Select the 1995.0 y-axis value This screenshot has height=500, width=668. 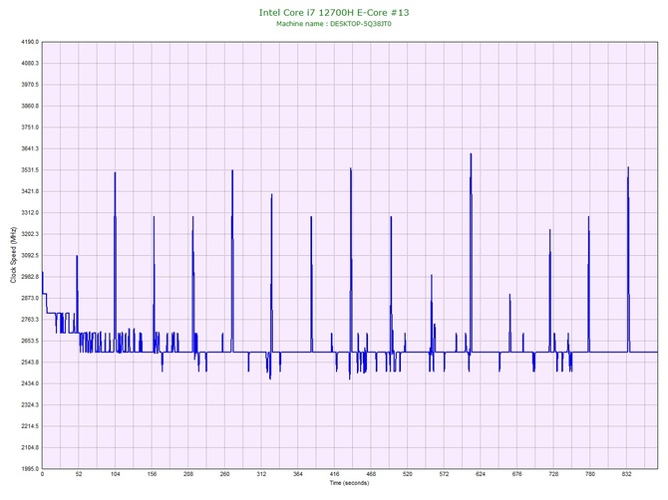[30, 469]
